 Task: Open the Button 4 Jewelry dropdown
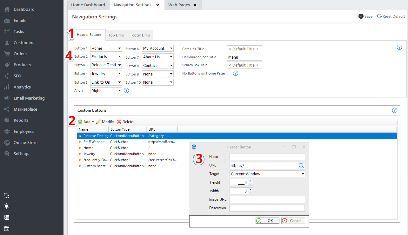tap(106, 74)
